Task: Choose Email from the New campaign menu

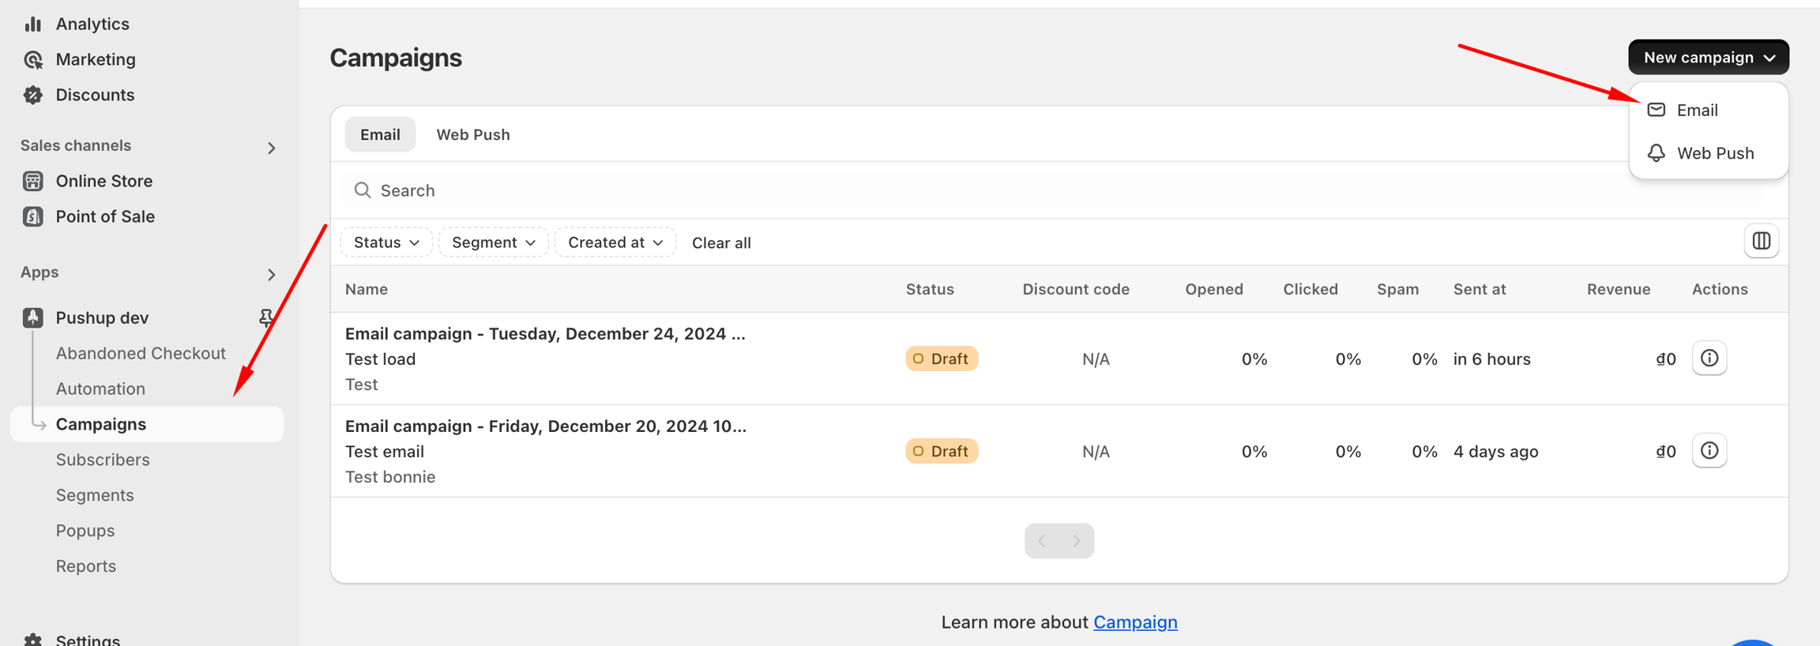Action: 1696,110
